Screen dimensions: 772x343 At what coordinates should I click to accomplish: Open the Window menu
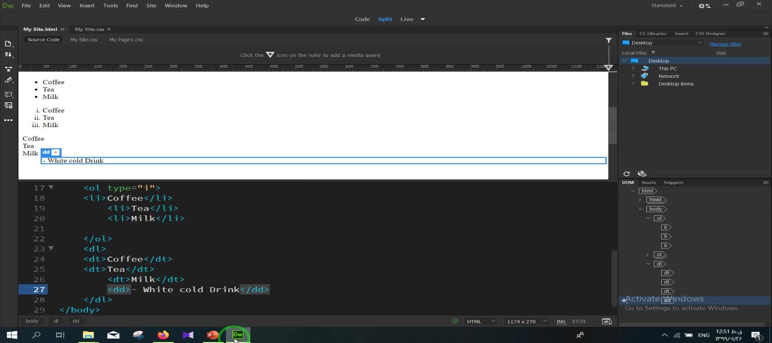[176, 6]
